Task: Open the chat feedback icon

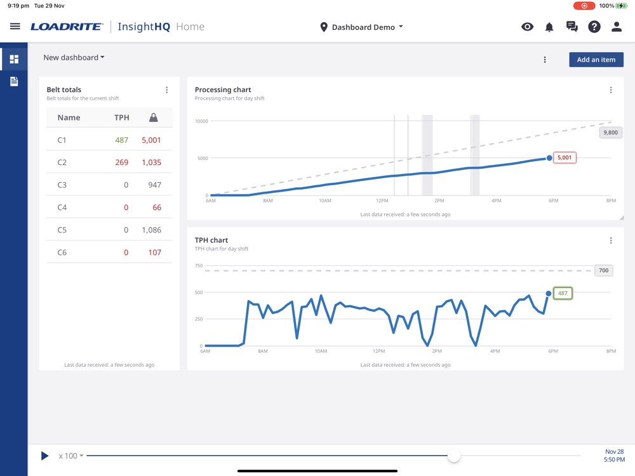Action: pos(572,27)
